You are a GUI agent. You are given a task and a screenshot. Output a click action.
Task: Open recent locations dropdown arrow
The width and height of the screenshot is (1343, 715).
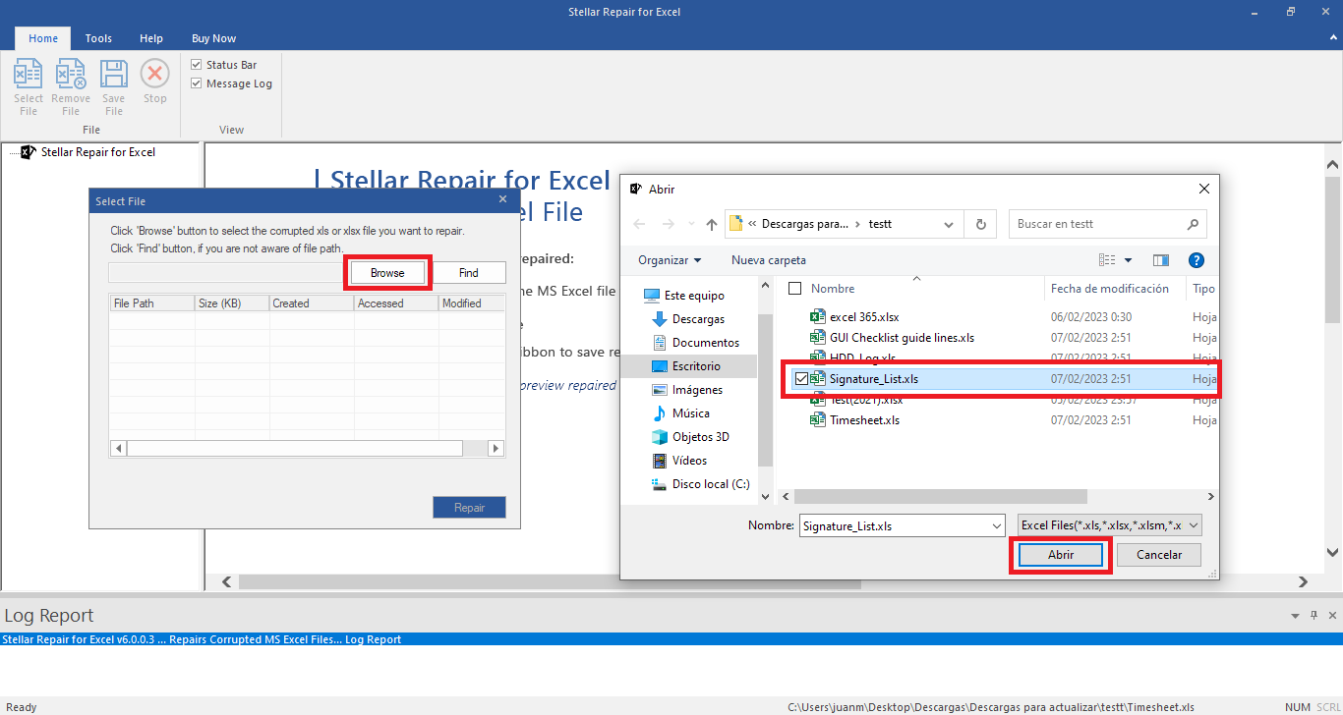click(x=691, y=224)
